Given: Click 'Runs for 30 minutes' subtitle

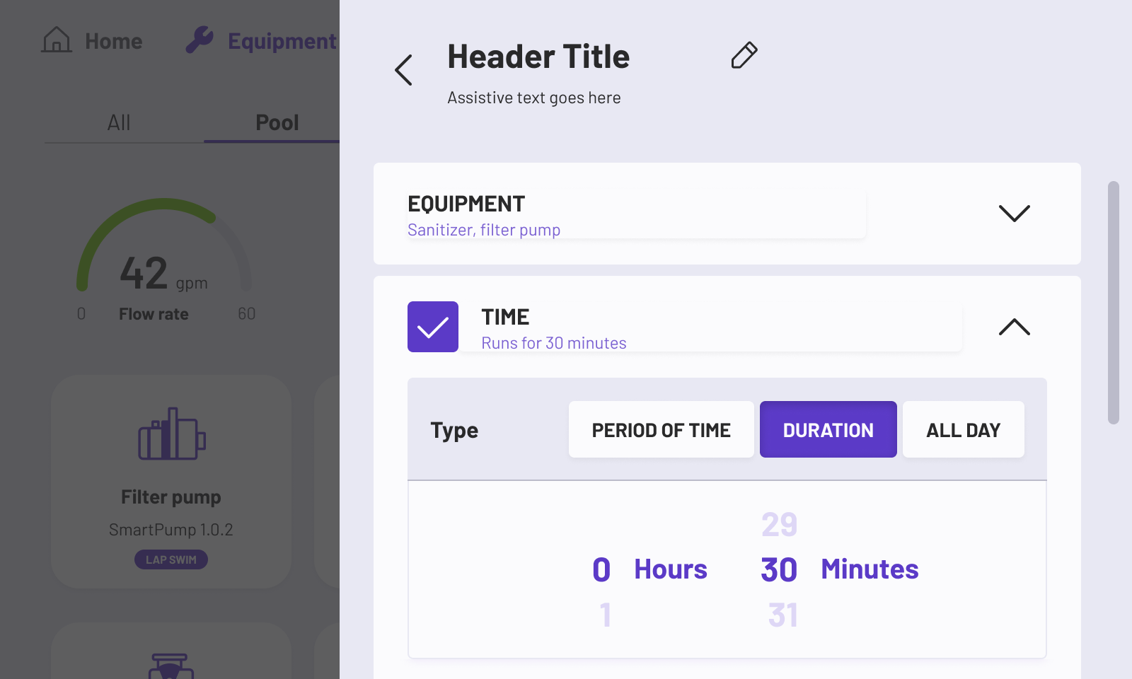Looking at the screenshot, I should [554, 343].
